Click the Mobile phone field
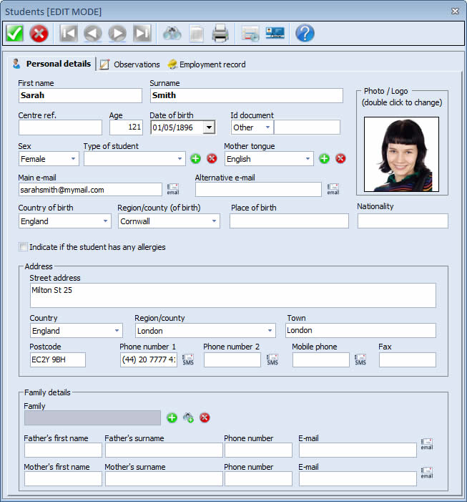 321,359
